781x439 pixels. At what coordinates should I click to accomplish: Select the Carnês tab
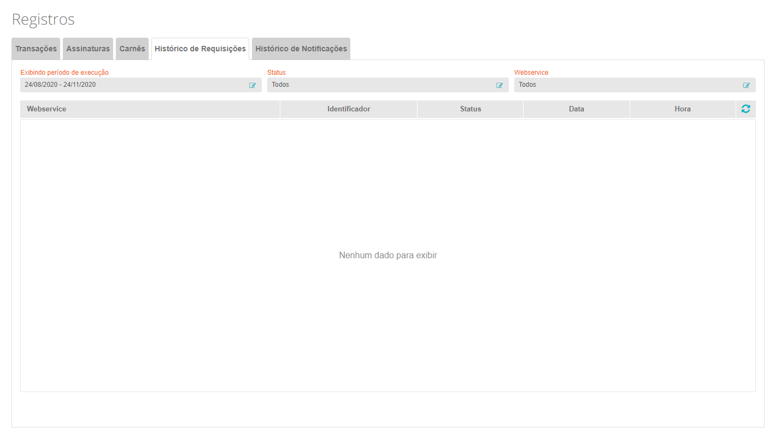tap(132, 49)
